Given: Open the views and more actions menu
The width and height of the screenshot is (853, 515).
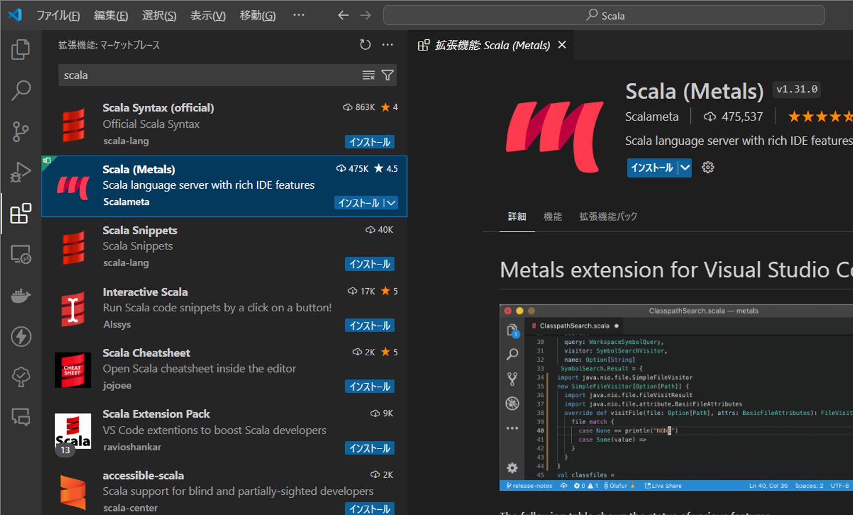Looking at the screenshot, I should [x=387, y=45].
